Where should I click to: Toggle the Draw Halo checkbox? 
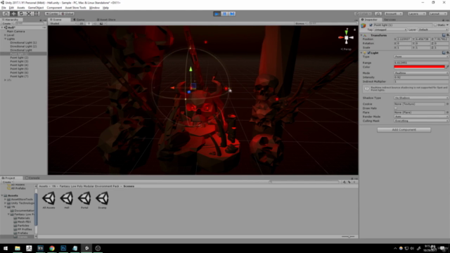tap(395, 108)
